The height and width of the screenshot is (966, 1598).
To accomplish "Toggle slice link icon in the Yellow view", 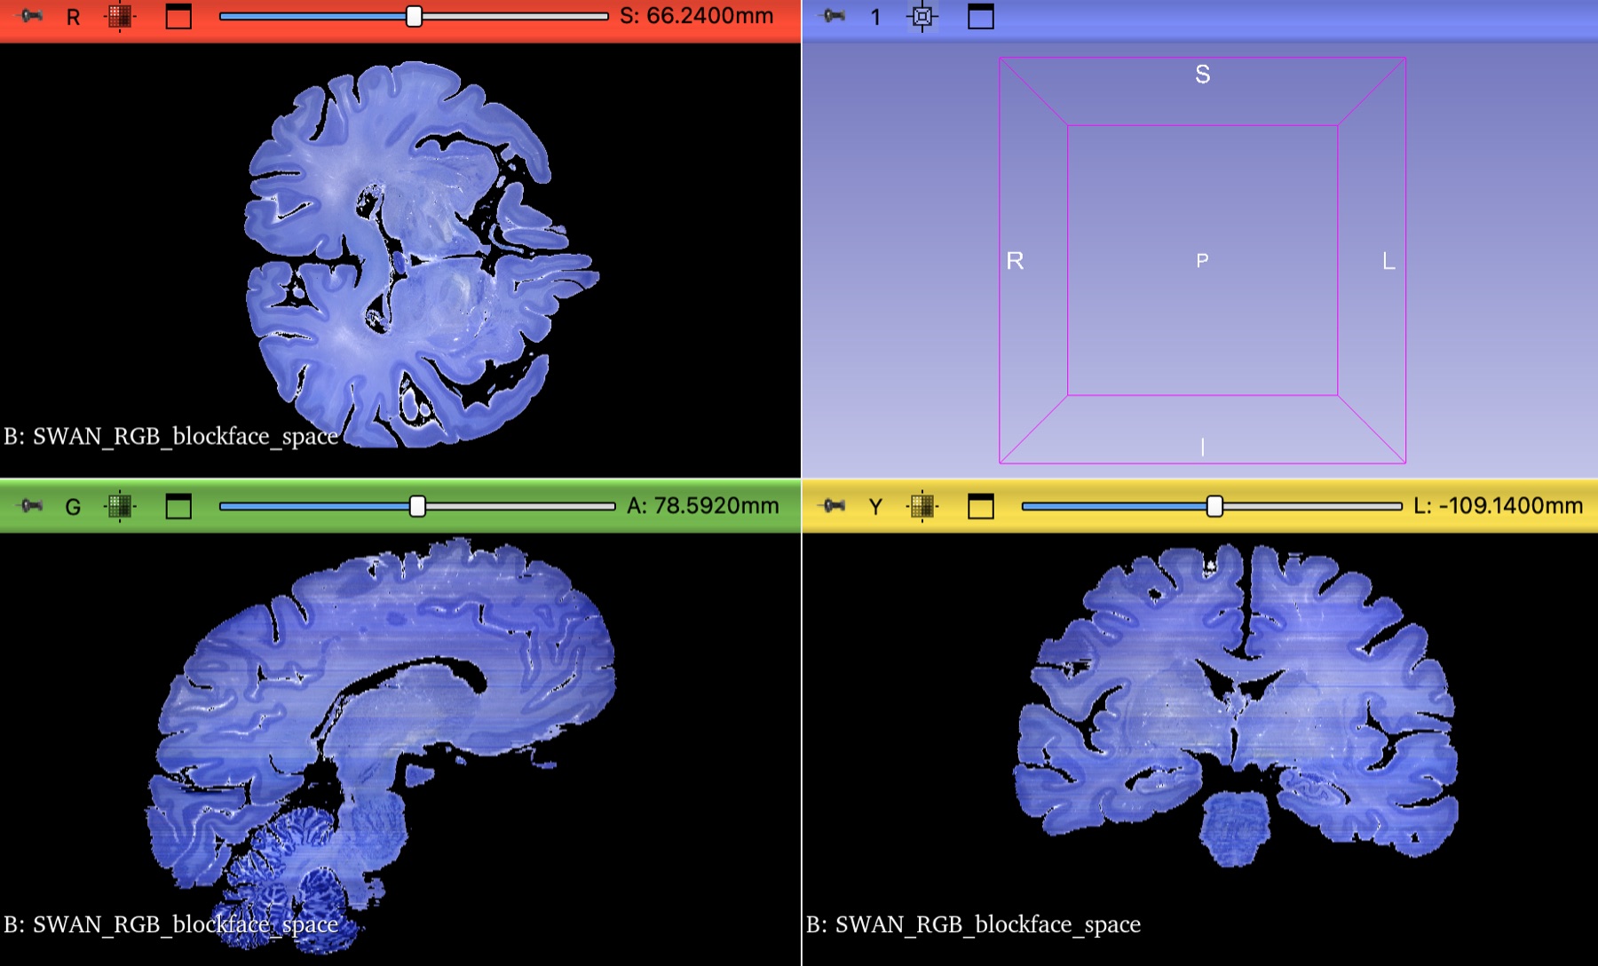I will point(922,506).
